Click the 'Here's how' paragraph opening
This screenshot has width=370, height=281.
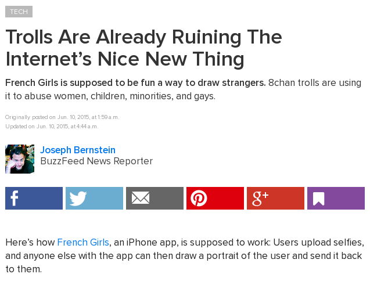click(x=30, y=242)
